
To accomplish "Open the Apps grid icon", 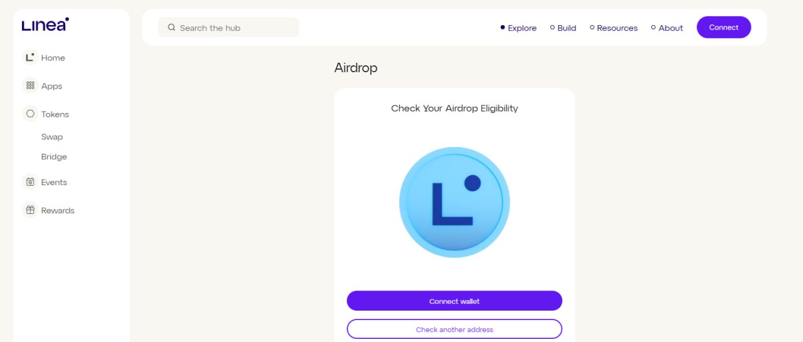I will [x=29, y=86].
